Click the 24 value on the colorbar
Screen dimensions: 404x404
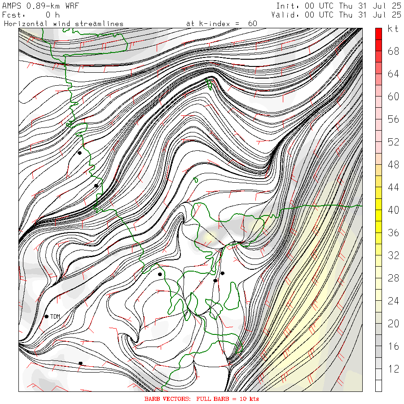click(393, 301)
